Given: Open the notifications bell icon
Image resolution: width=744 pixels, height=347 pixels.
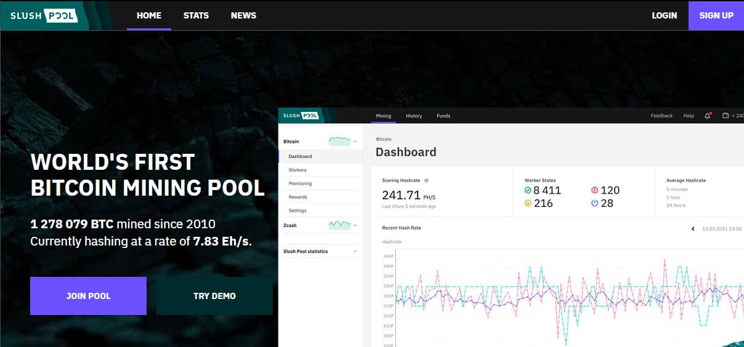Looking at the screenshot, I should (708, 116).
